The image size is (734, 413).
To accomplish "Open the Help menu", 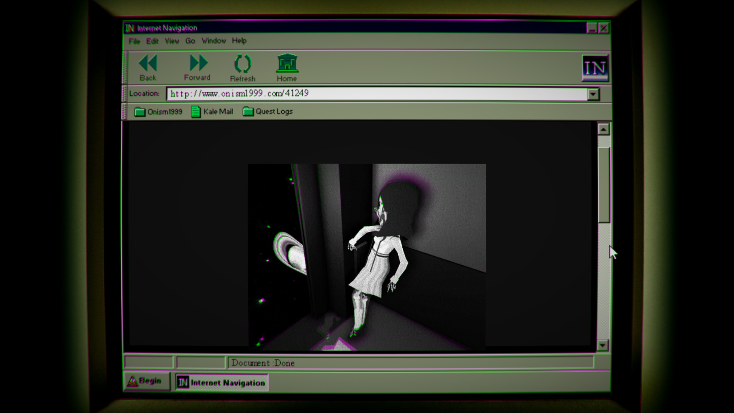I will (x=239, y=41).
